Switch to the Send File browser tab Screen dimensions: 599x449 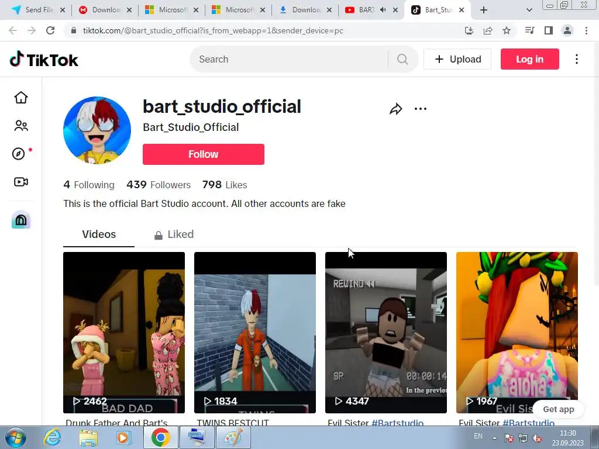click(x=38, y=10)
